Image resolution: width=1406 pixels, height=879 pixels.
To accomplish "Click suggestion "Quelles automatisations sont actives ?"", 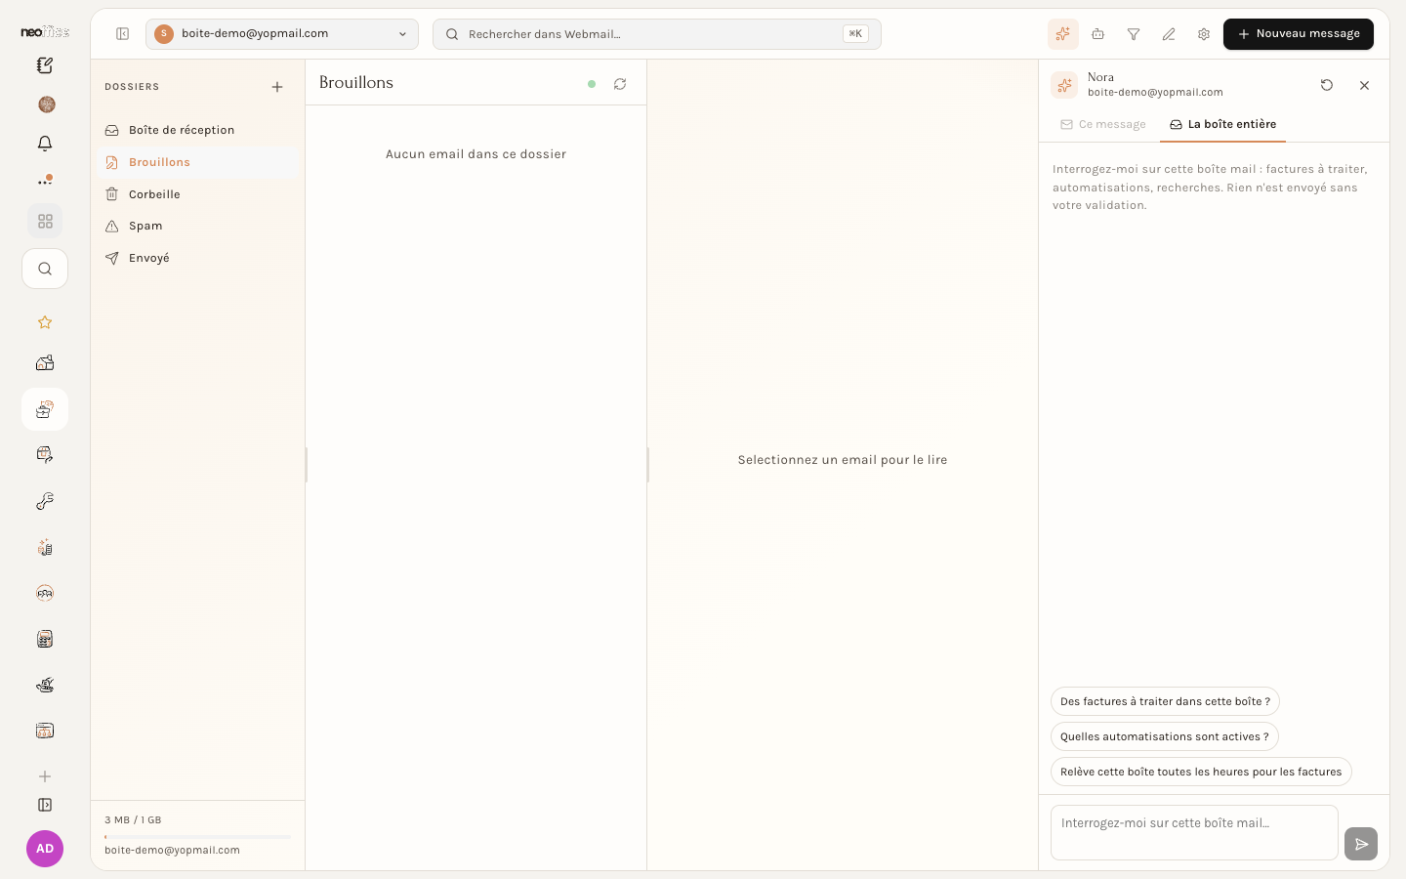I will pyautogui.click(x=1165, y=736).
